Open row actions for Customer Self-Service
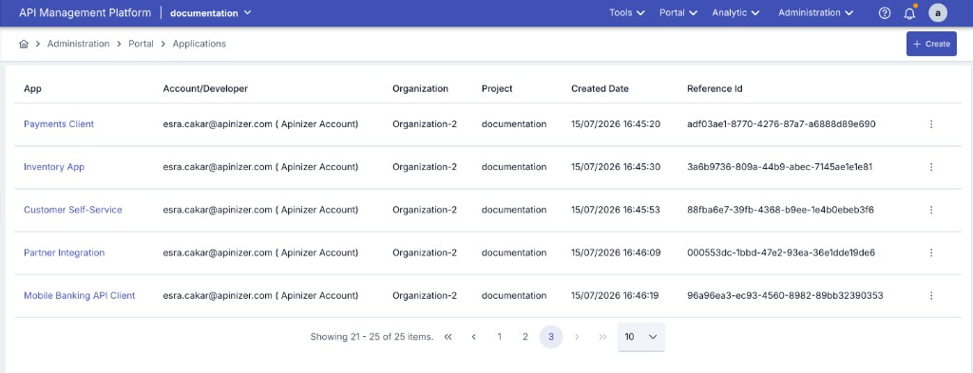The width and height of the screenshot is (973, 373). click(931, 210)
